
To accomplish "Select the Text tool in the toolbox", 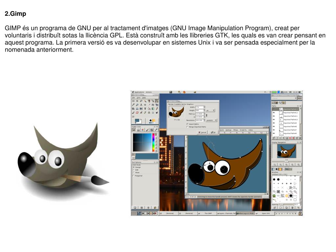I will tap(145, 109).
